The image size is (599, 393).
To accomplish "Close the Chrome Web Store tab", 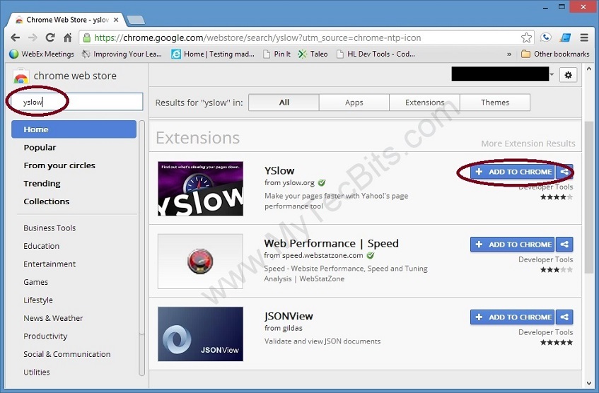I will [116, 20].
